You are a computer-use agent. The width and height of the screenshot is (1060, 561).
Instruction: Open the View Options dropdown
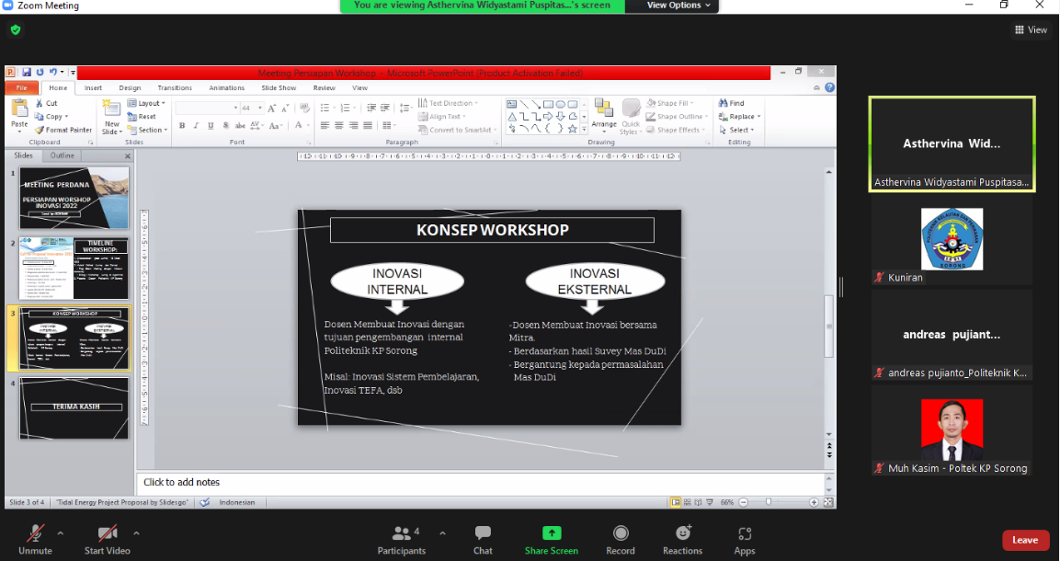(x=674, y=6)
